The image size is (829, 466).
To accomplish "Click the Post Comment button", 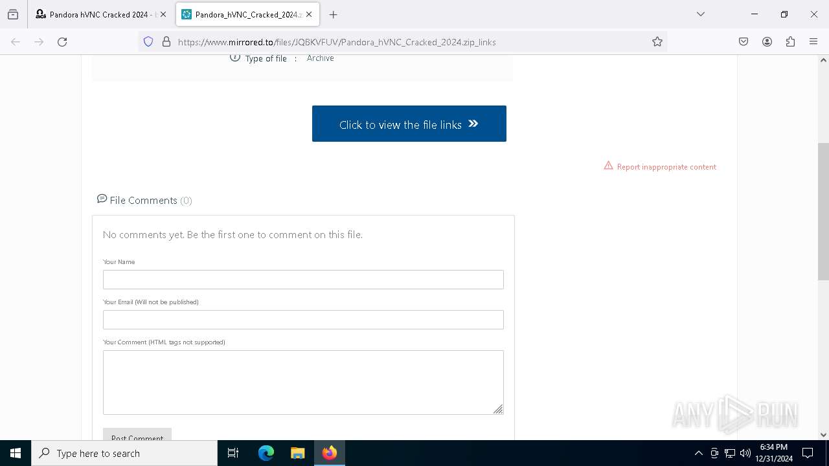I will point(137,434).
